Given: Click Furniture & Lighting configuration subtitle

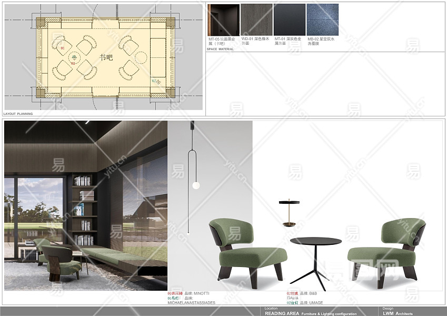Looking at the screenshot, I should click(x=329, y=314).
